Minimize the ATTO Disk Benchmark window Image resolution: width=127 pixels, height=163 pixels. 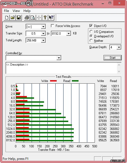[103, 3]
